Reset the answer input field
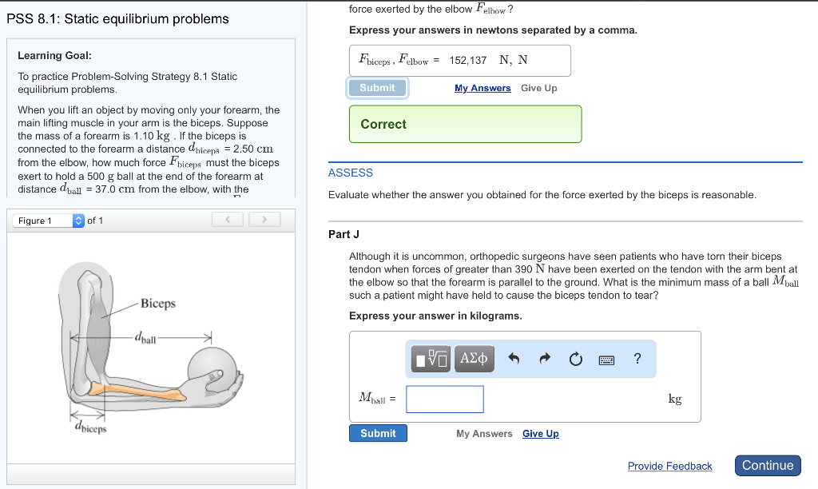 coord(575,359)
